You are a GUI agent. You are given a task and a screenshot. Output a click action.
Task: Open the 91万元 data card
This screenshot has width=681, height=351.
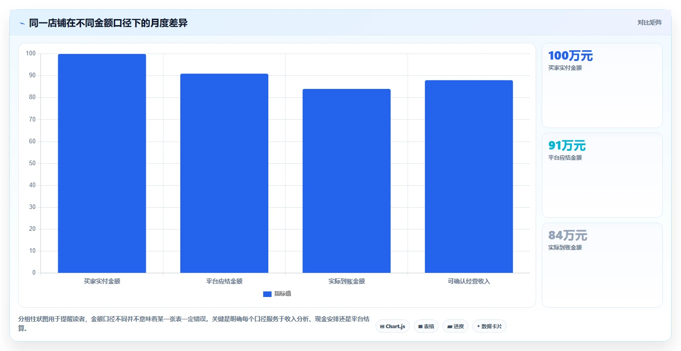point(602,175)
